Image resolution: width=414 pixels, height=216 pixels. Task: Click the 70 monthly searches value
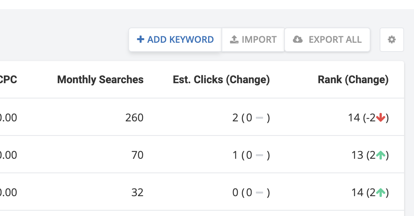137,155
